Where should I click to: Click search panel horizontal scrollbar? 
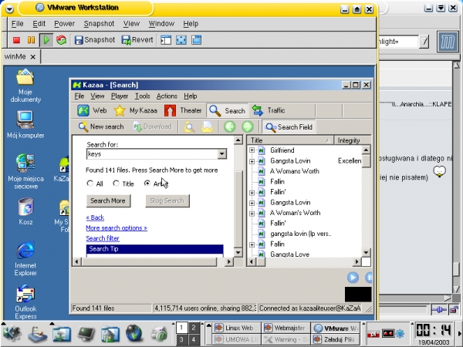(153, 261)
